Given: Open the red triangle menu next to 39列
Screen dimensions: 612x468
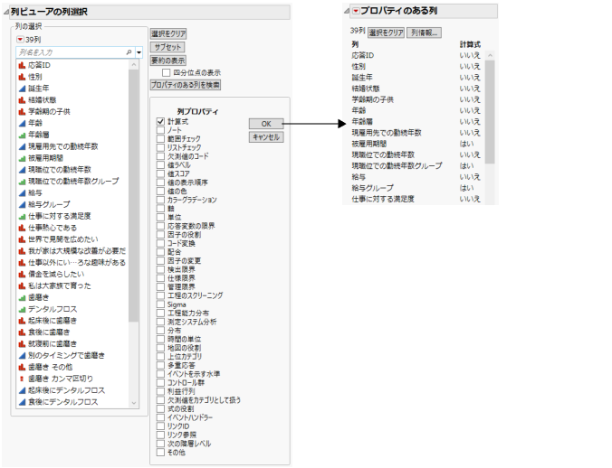Looking at the screenshot, I should [x=20, y=40].
